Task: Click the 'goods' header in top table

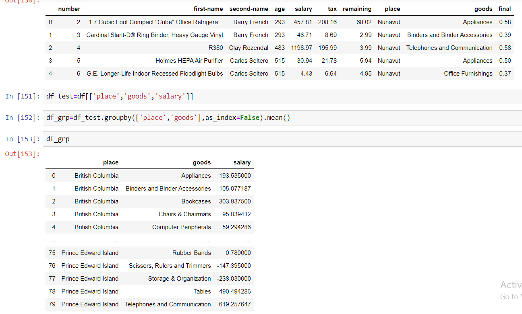Action: [483, 9]
